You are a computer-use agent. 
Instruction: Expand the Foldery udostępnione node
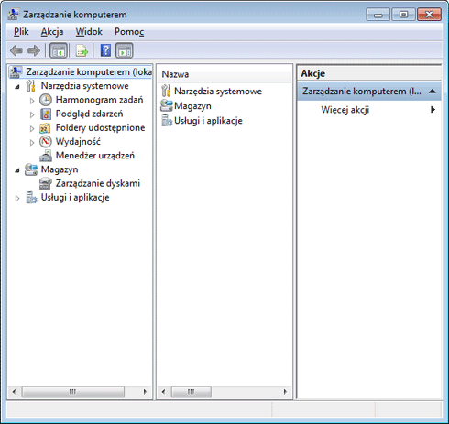[x=32, y=128]
